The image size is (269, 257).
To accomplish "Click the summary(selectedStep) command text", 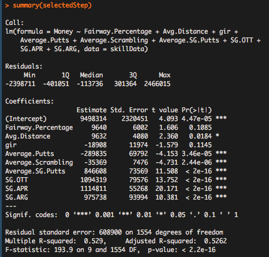I will click(x=52, y=5).
